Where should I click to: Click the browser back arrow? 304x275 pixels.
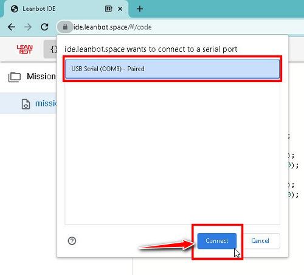12,27
